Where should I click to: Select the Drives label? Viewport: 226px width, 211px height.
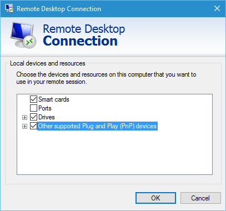click(47, 117)
